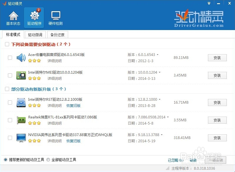Click 恢复旧版 for NVIDIA driver
This screenshot has width=235, height=172.
[x=73, y=141]
